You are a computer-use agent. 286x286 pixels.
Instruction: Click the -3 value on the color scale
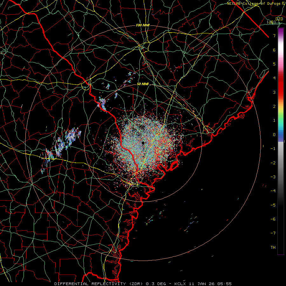[x=273, y=177]
